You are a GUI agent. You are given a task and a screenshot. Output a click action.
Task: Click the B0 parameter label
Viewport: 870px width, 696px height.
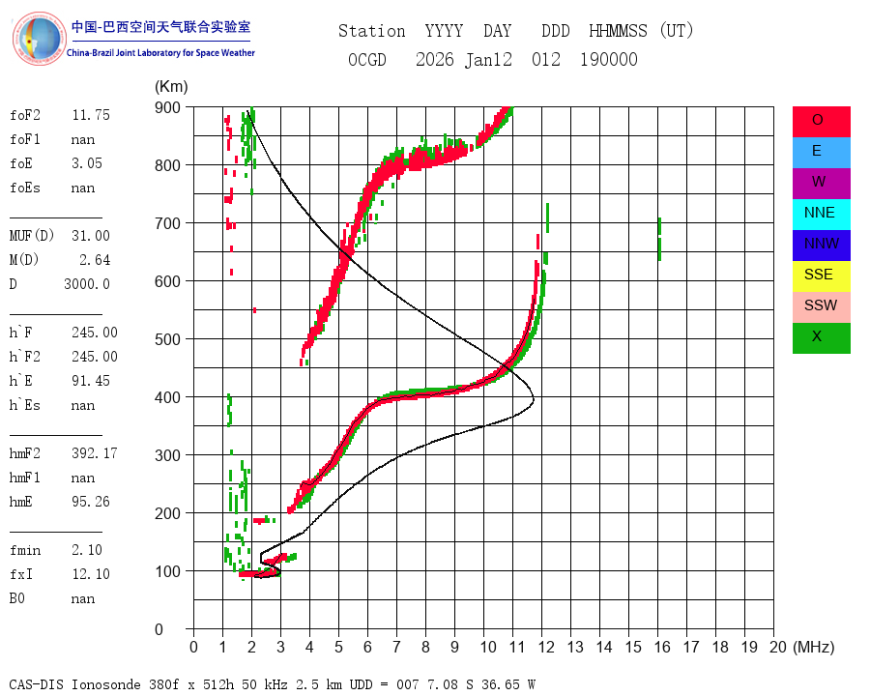tap(16, 598)
